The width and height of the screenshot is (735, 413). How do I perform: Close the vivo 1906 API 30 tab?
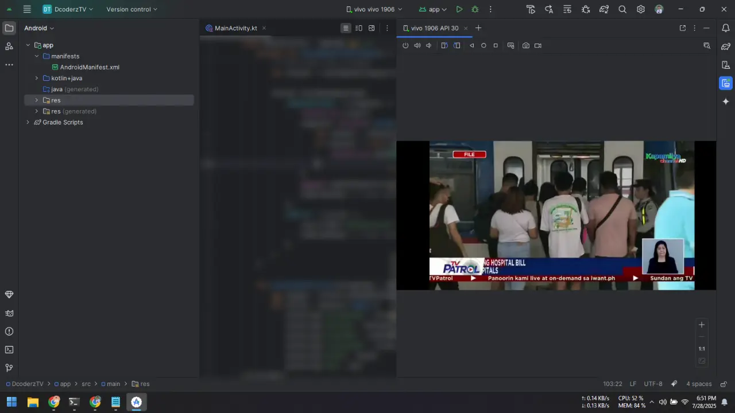coord(466,28)
